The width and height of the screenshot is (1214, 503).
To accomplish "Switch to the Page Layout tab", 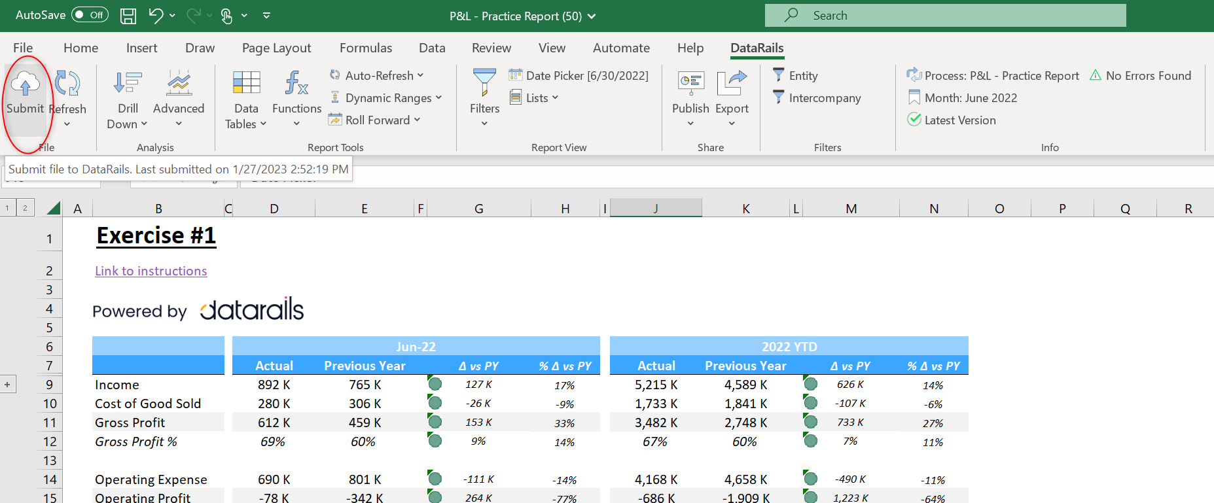I will click(x=276, y=48).
